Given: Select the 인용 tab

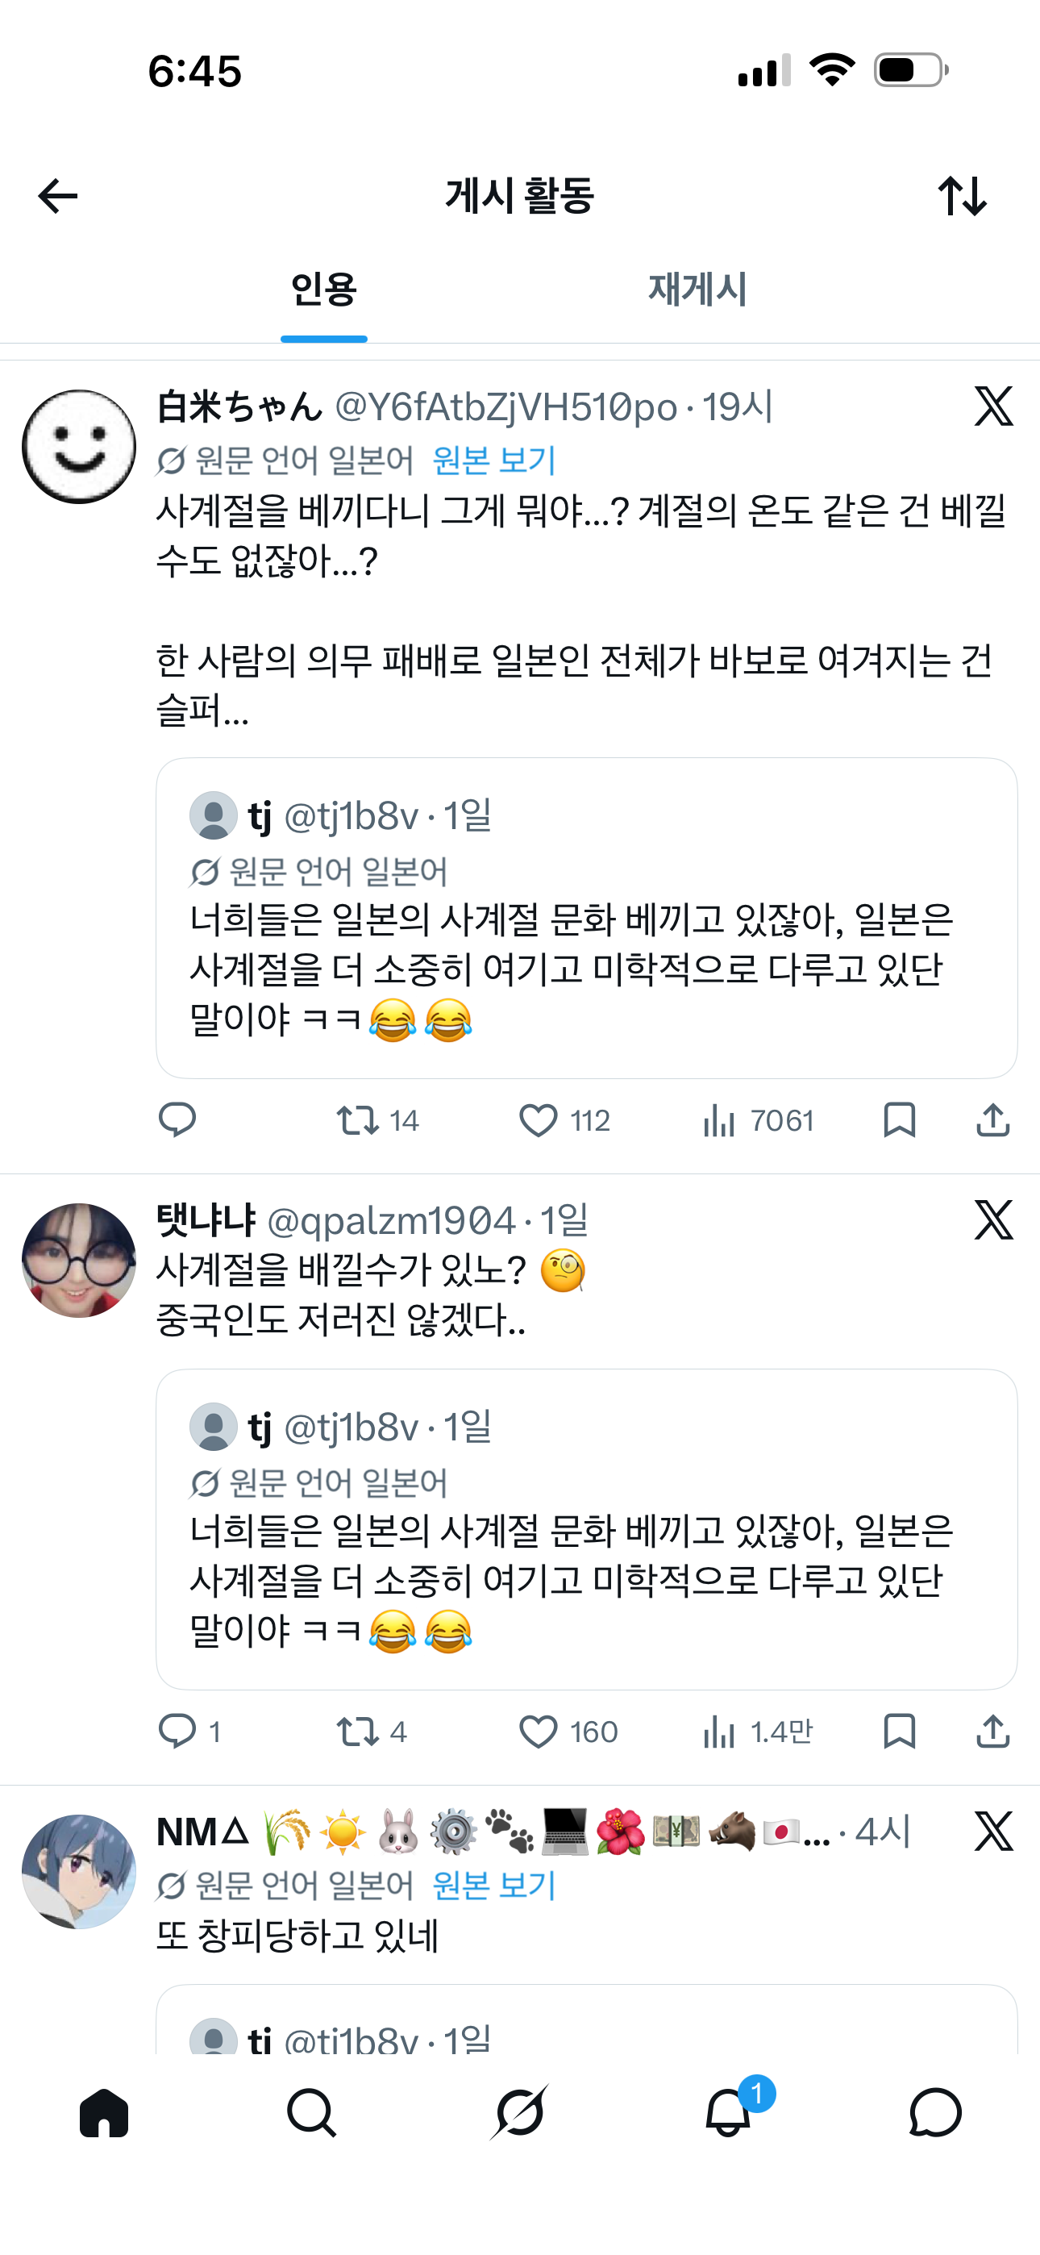Looking at the screenshot, I should tap(324, 290).
